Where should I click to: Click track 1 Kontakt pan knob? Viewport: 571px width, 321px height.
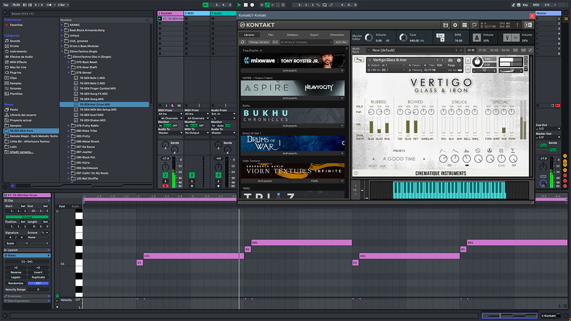tap(165, 167)
